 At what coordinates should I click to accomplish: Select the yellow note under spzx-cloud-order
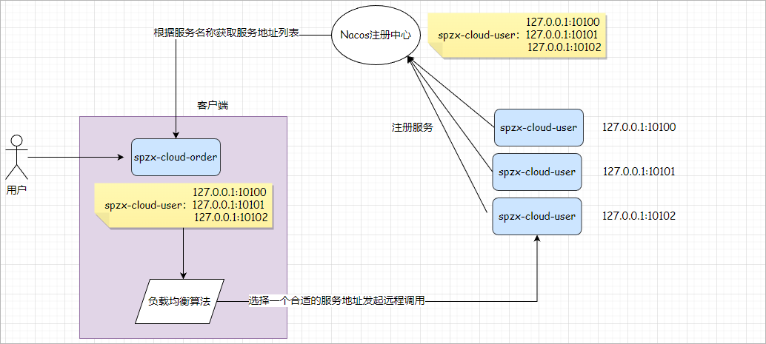[x=186, y=204]
